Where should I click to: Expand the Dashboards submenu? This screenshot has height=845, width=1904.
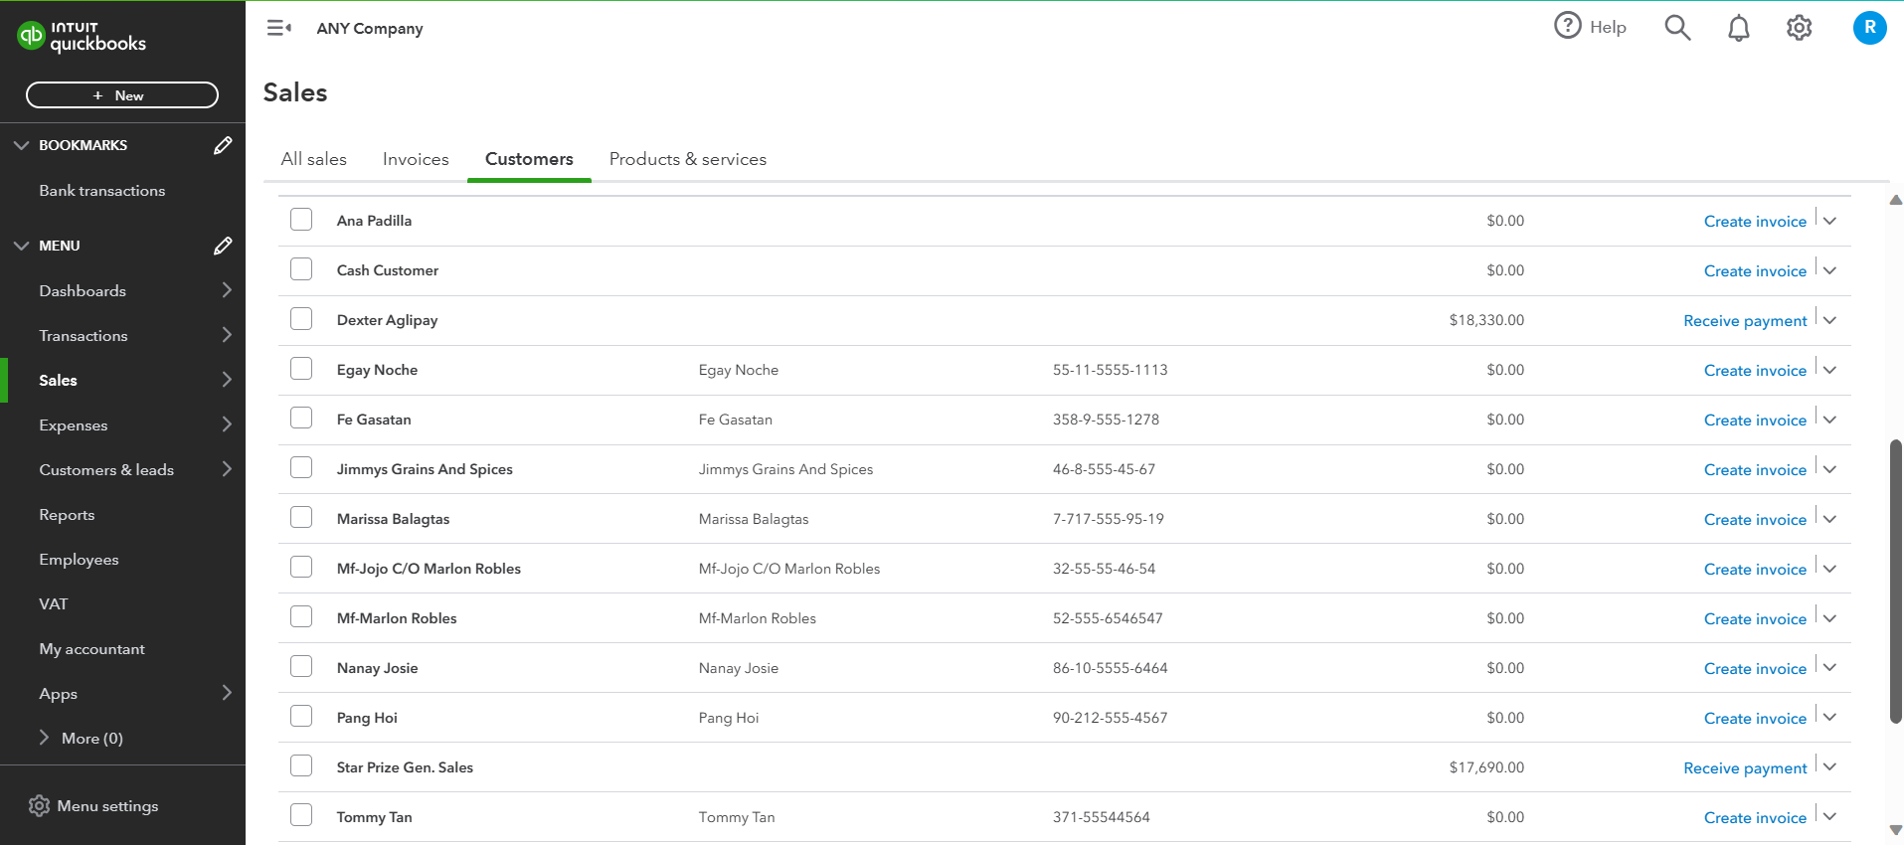[x=227, y=290]
